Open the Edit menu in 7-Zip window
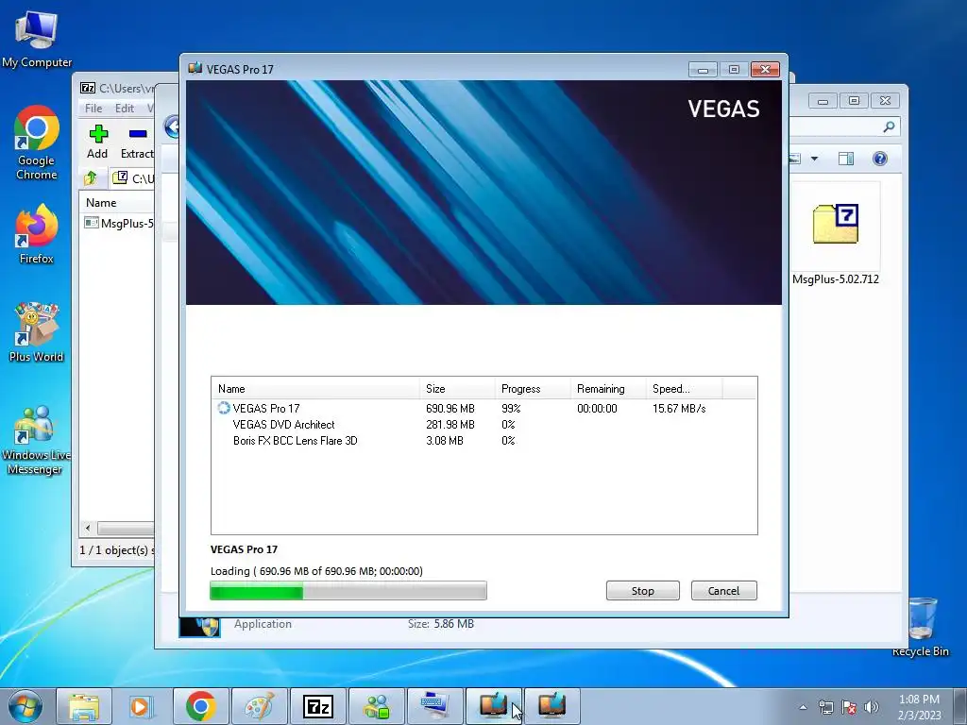Screen dimensions: 967x725 (125, 108)
